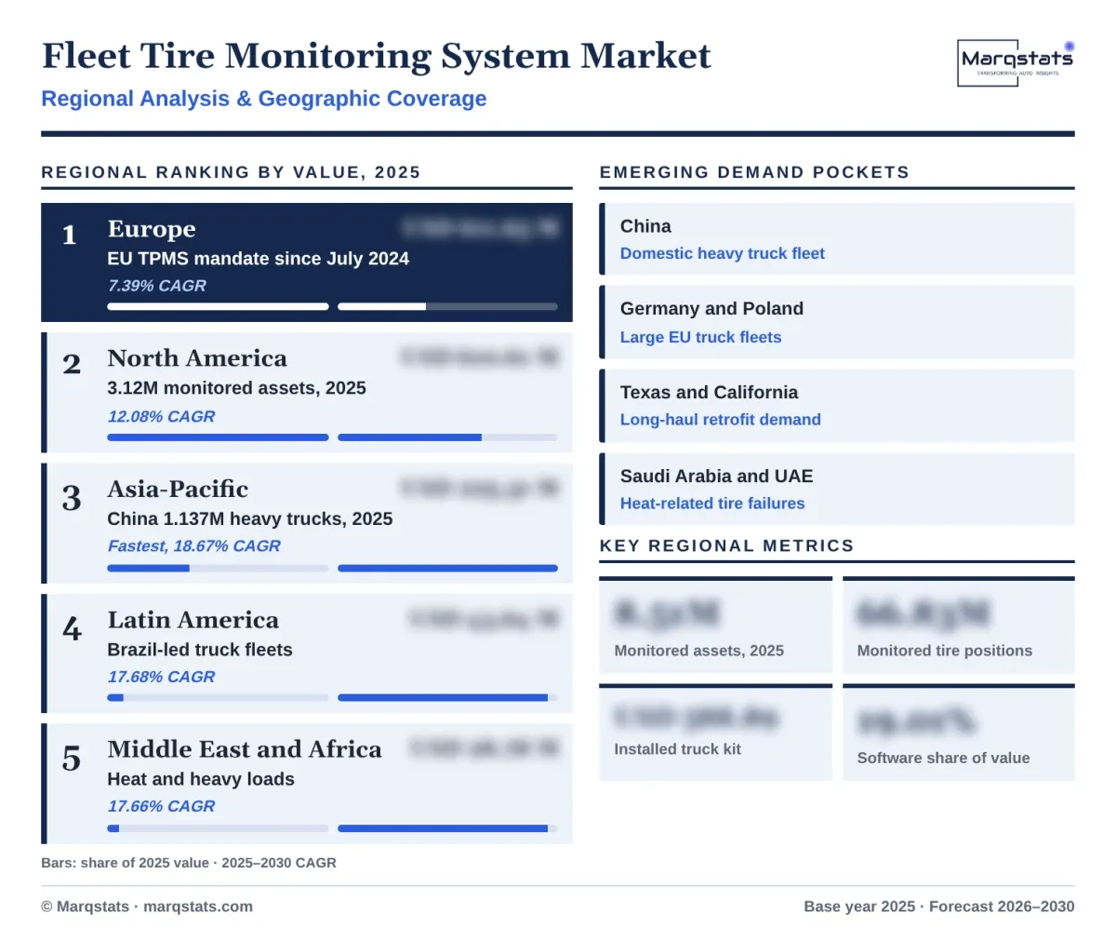This screenshot has width=1116, height=941.
Task: Click North America's share of value bar
Action: tap(219, 437)
